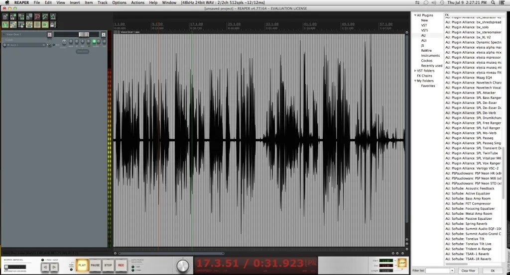The height and width of the screenshot is (275, 510).
Task: Click the Voice Over 1 volume fader
Action: [84, 34]
